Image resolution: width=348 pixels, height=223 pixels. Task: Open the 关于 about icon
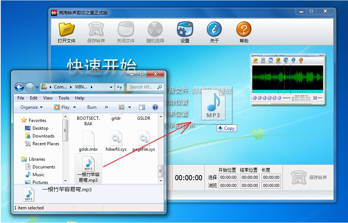point(214,29)
